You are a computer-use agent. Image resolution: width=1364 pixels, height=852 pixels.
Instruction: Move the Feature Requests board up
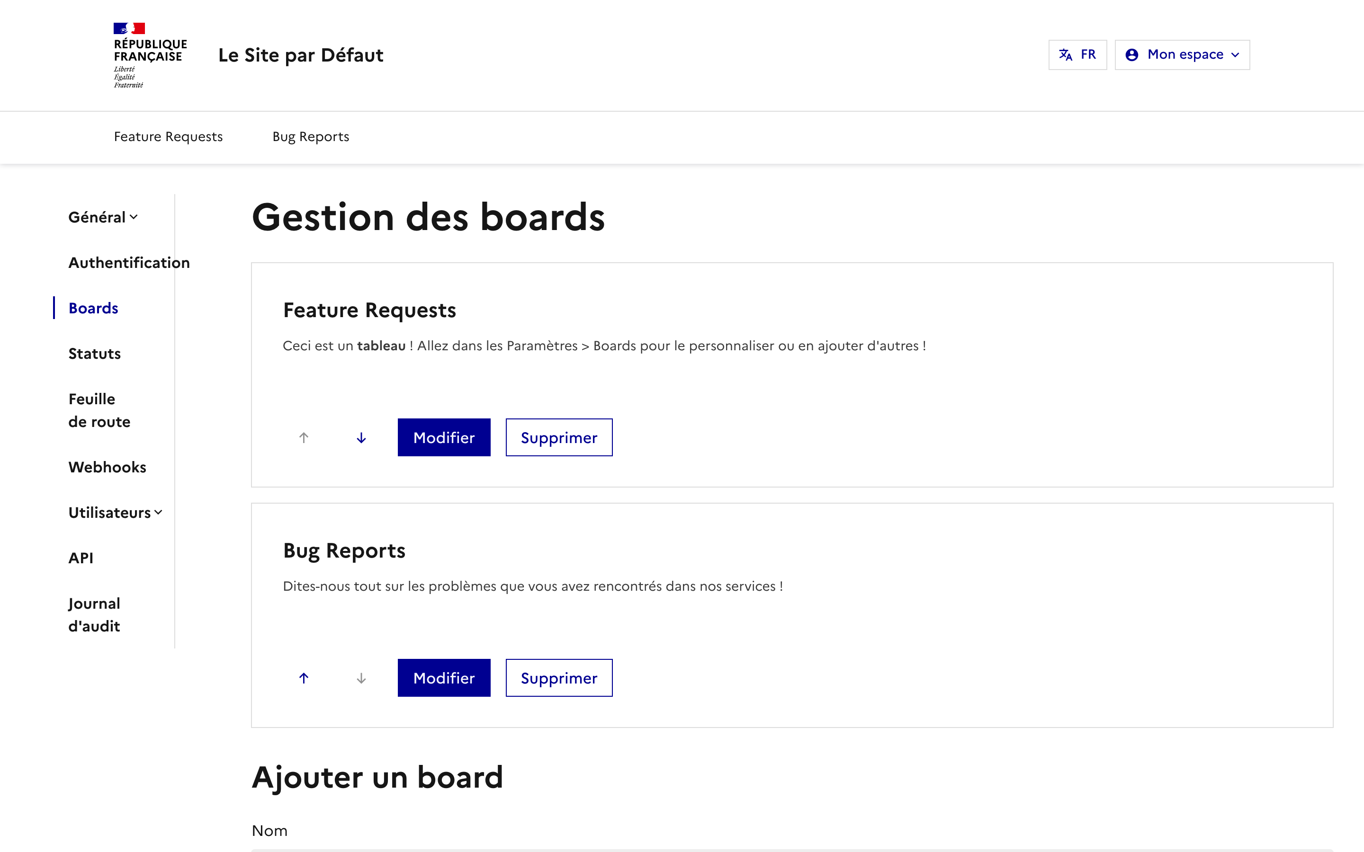(x=304, y=437)
